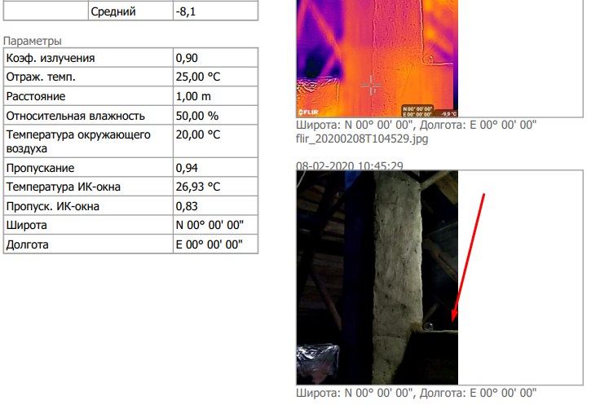Click coordinates caption under thermal image
Viewport: 600px width, 418px height.
[x=417, y=125]
